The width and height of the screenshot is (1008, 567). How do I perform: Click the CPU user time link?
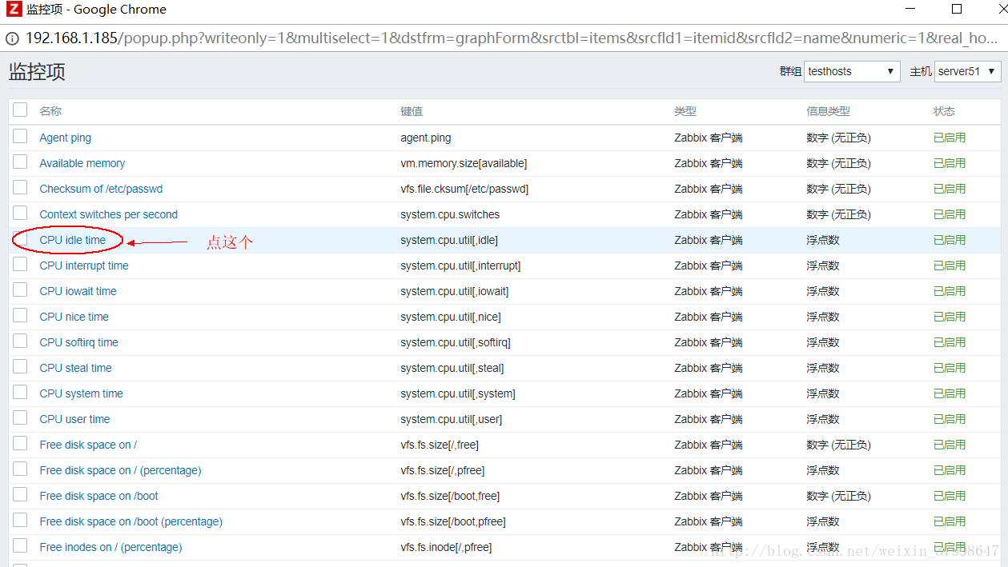click(x=75, y=419)
